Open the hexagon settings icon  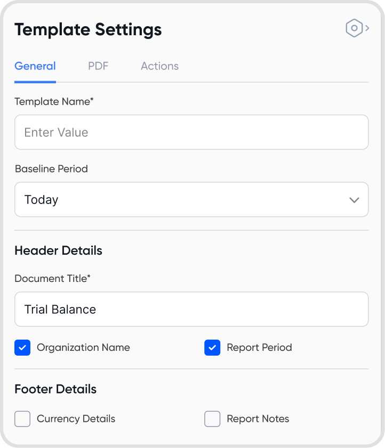click(354, 28)
